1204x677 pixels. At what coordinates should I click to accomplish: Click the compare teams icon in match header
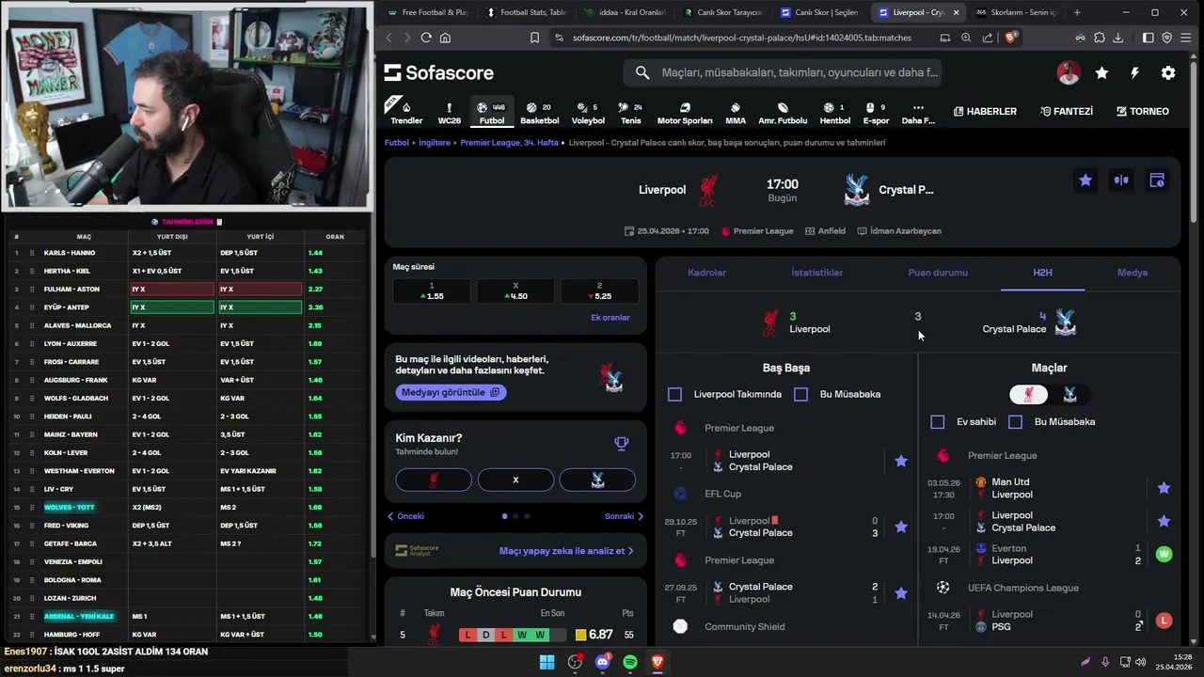coord(1121,181)
